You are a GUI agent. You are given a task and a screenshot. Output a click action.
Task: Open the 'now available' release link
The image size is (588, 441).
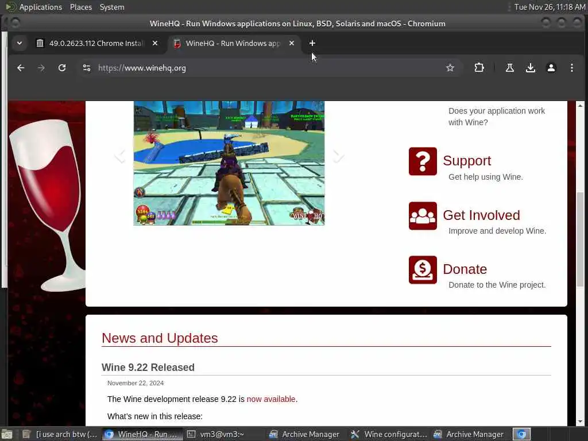[x=271, y=399]
